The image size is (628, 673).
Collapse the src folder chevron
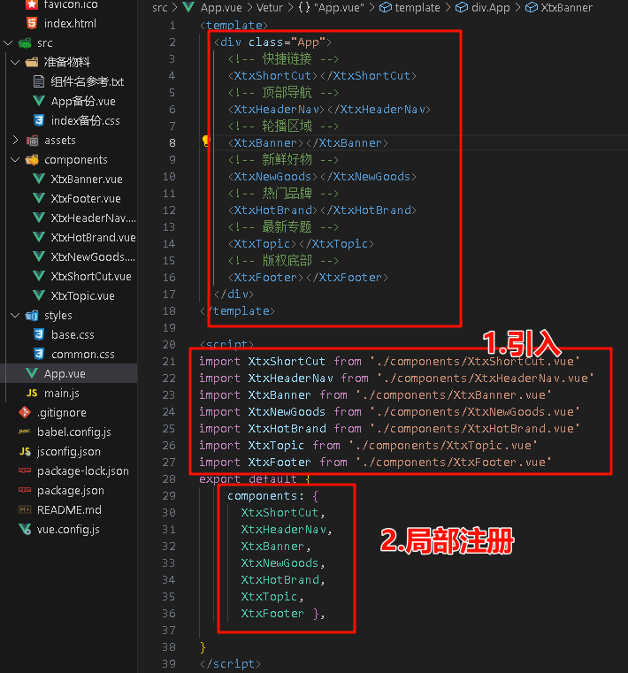click(x=8, y=43)
